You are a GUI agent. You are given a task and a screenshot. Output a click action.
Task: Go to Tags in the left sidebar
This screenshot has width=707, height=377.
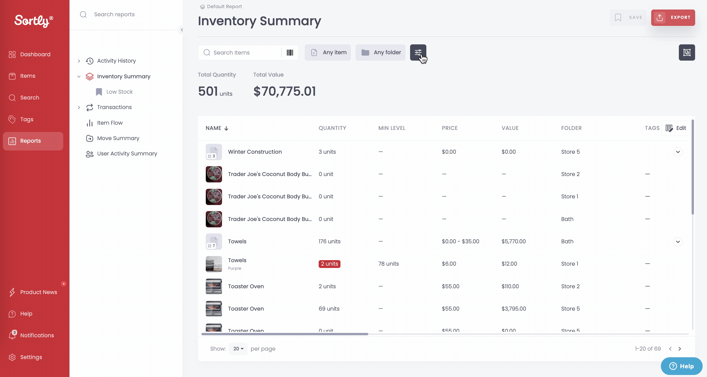[x=27, y=119]
